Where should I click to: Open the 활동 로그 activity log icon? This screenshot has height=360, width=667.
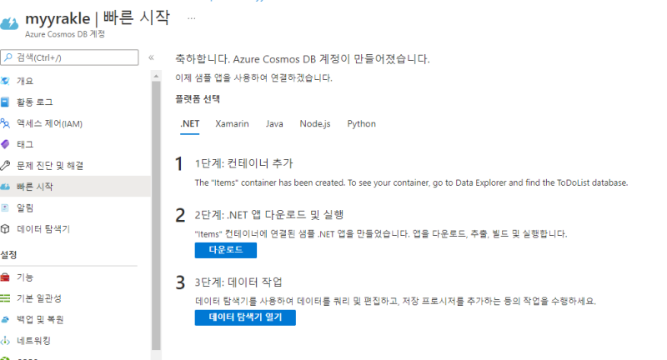tap(6, 102)
